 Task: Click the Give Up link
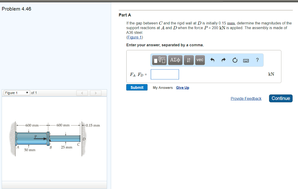(182, 88)
